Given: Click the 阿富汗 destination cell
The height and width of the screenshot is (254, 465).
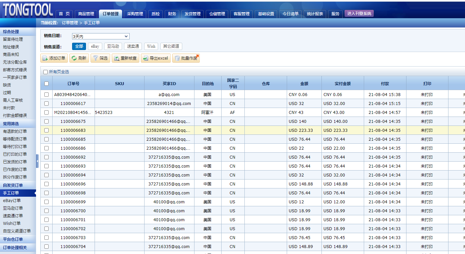Looking at the screenshot, I should (x=207, y=112).
